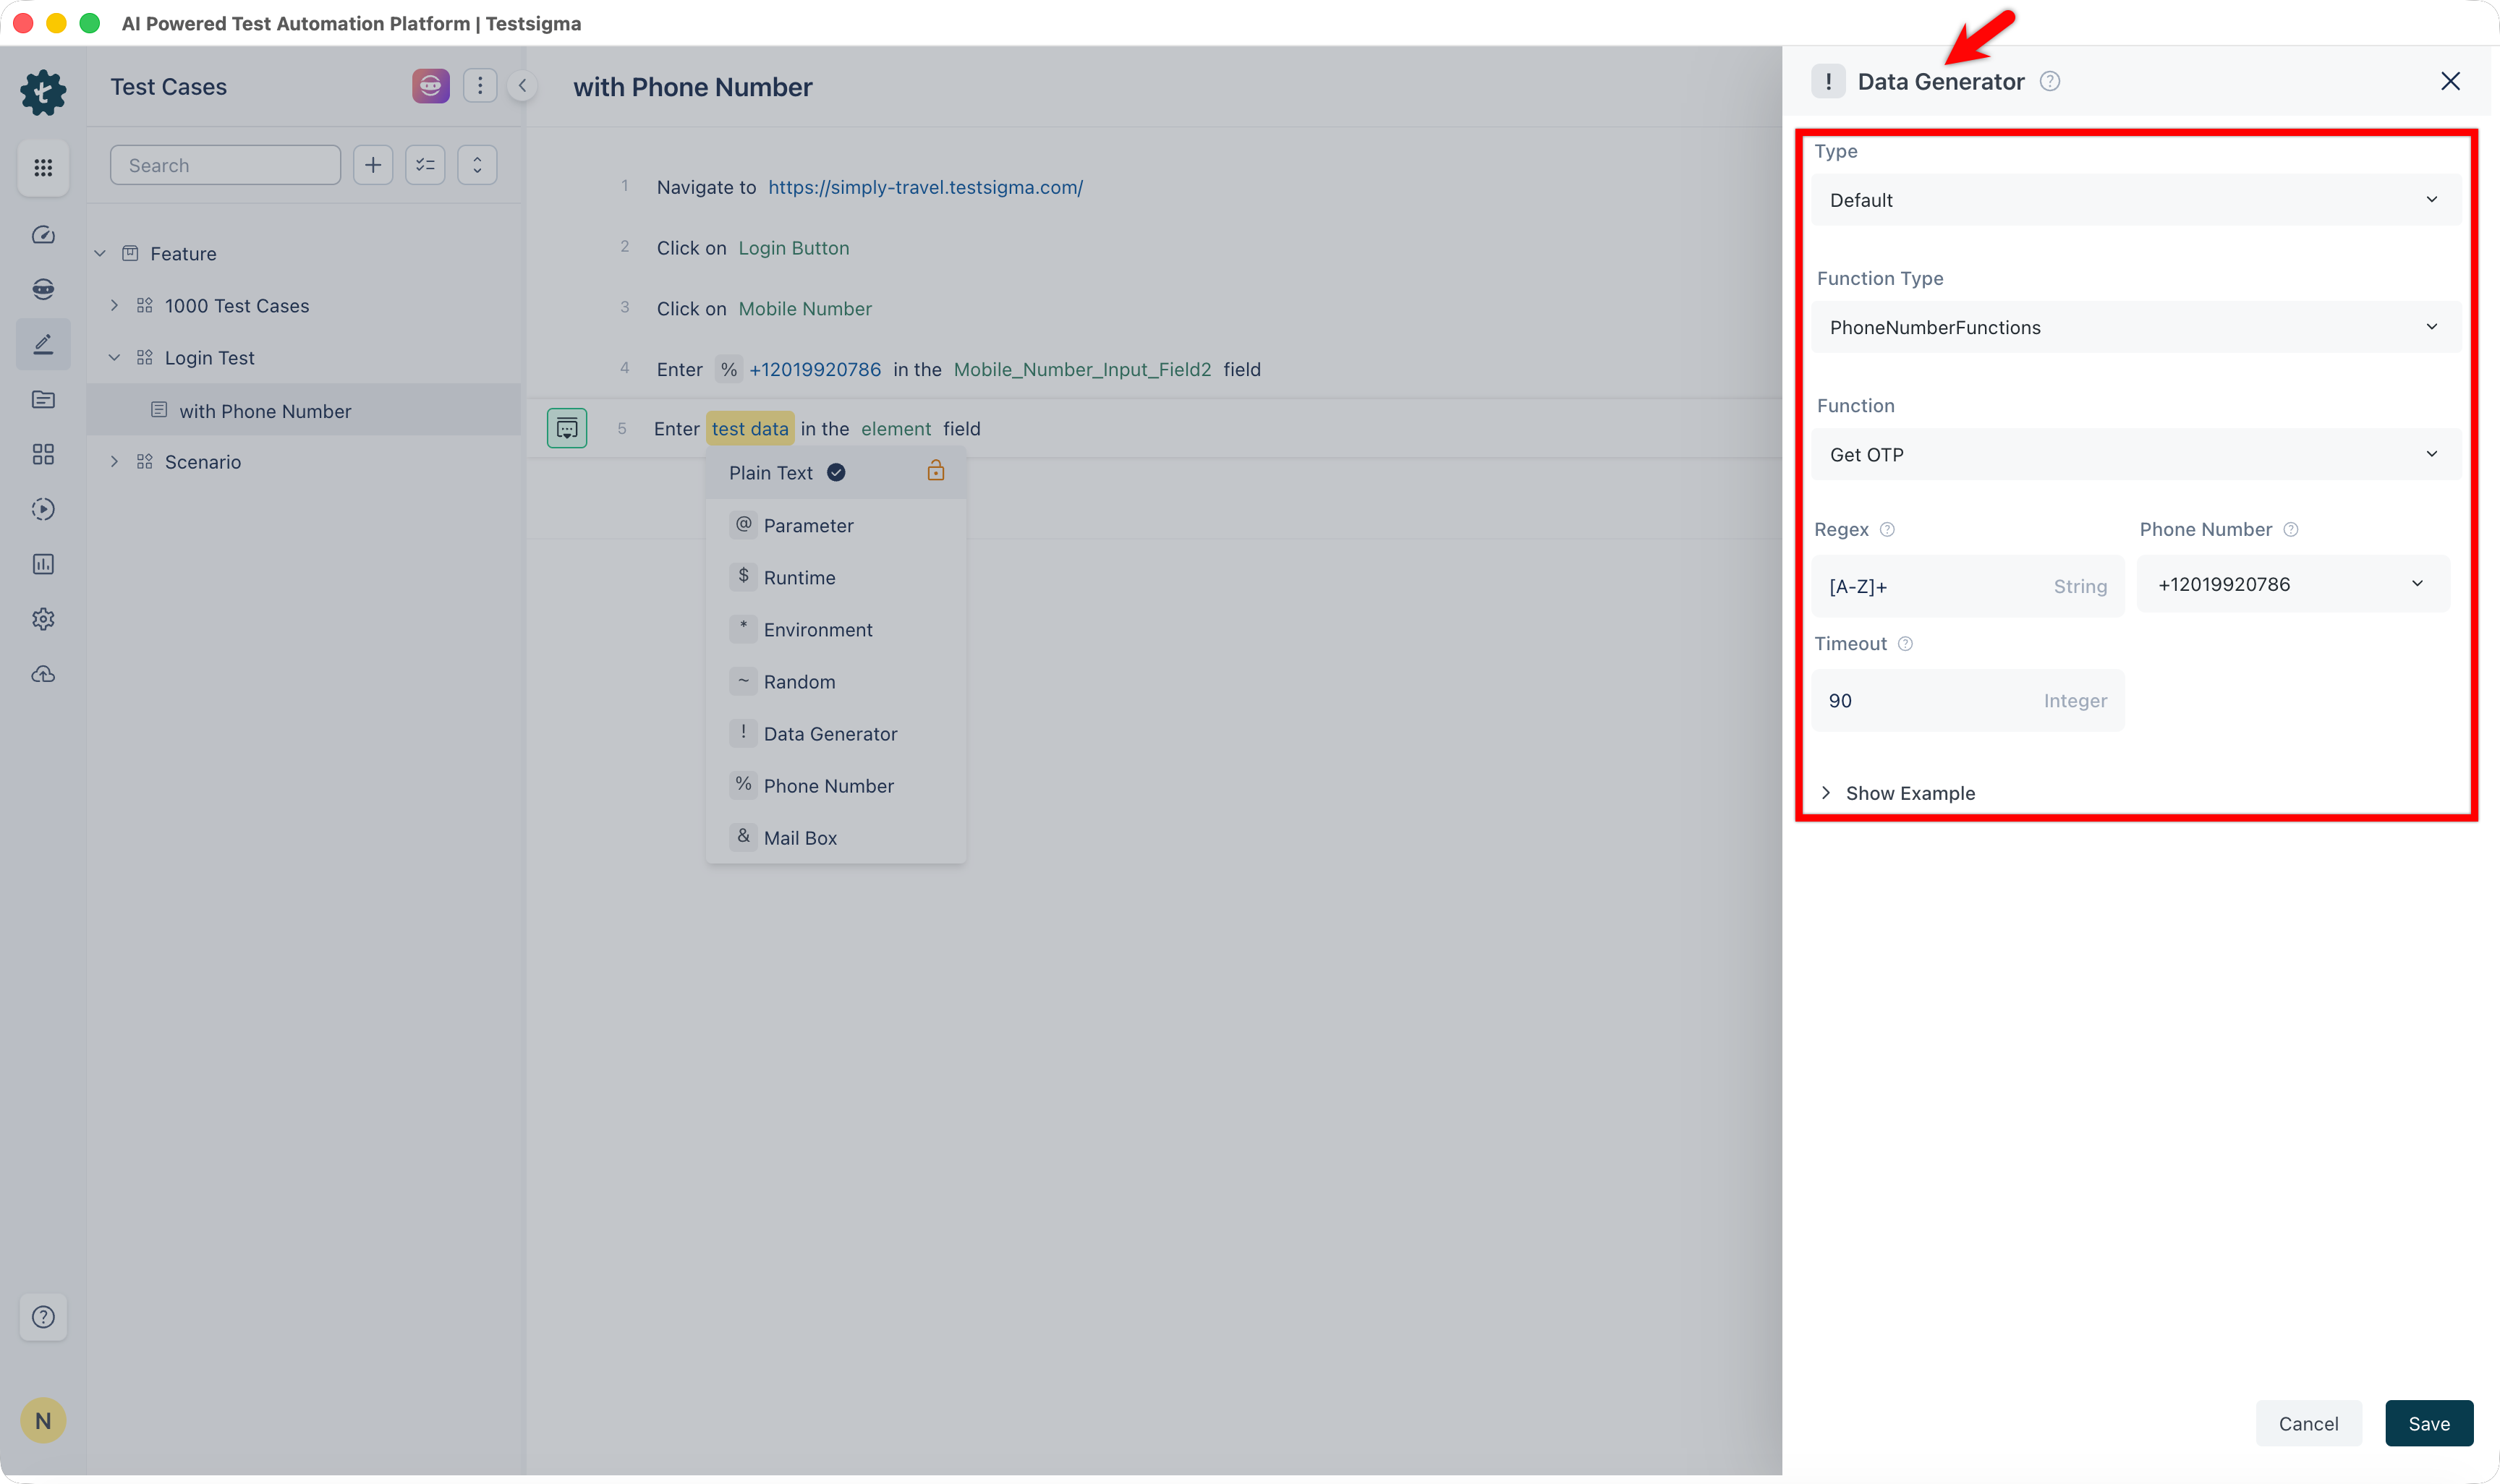Choose Environment from test data menu
2500x1484 pixels.
coord(836,630)
